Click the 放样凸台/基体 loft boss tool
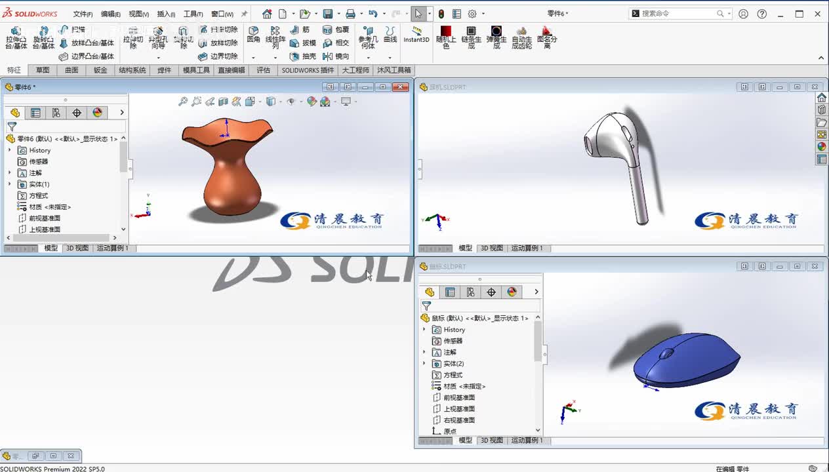The height and width of the screenshot is (472, 829). (87, 43)
